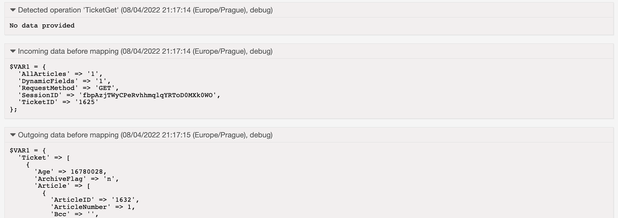Click the 'DynamicFields' line

[x=64, y=81]
